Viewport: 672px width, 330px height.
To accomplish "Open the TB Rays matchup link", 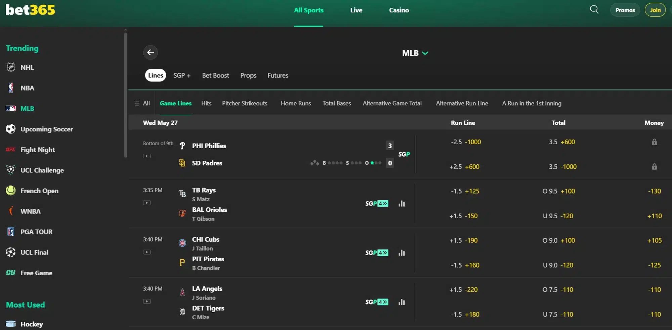I will (x=204, y=190).
